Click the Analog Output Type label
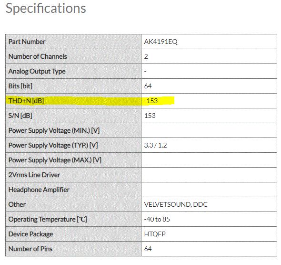The width and height of the screenshot is (281, 265). click(37, 71)
